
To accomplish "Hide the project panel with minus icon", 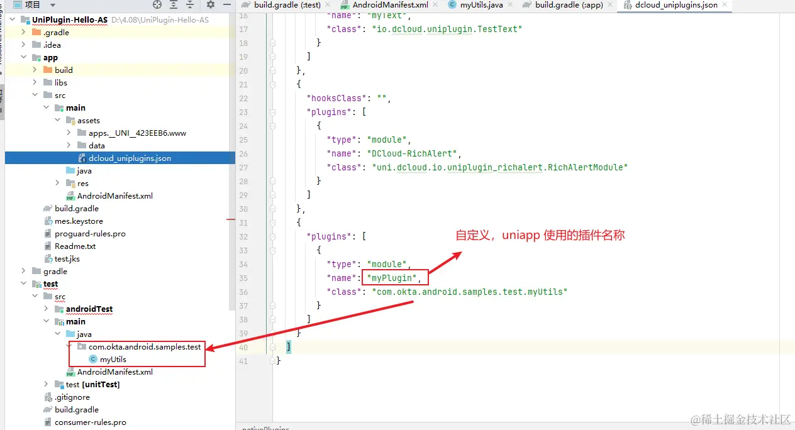I will 226,4.
